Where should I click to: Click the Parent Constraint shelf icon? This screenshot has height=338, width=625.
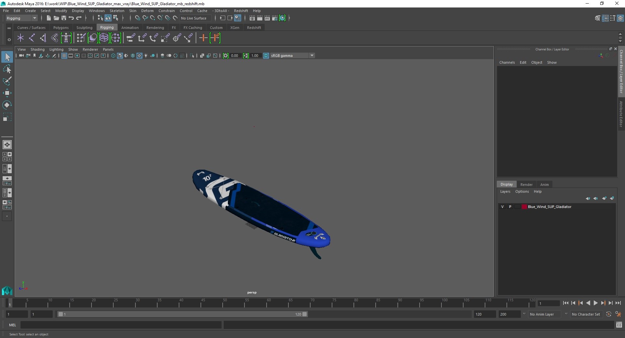131,38
